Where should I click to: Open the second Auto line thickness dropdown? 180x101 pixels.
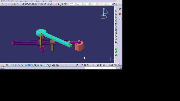(86, 4)
